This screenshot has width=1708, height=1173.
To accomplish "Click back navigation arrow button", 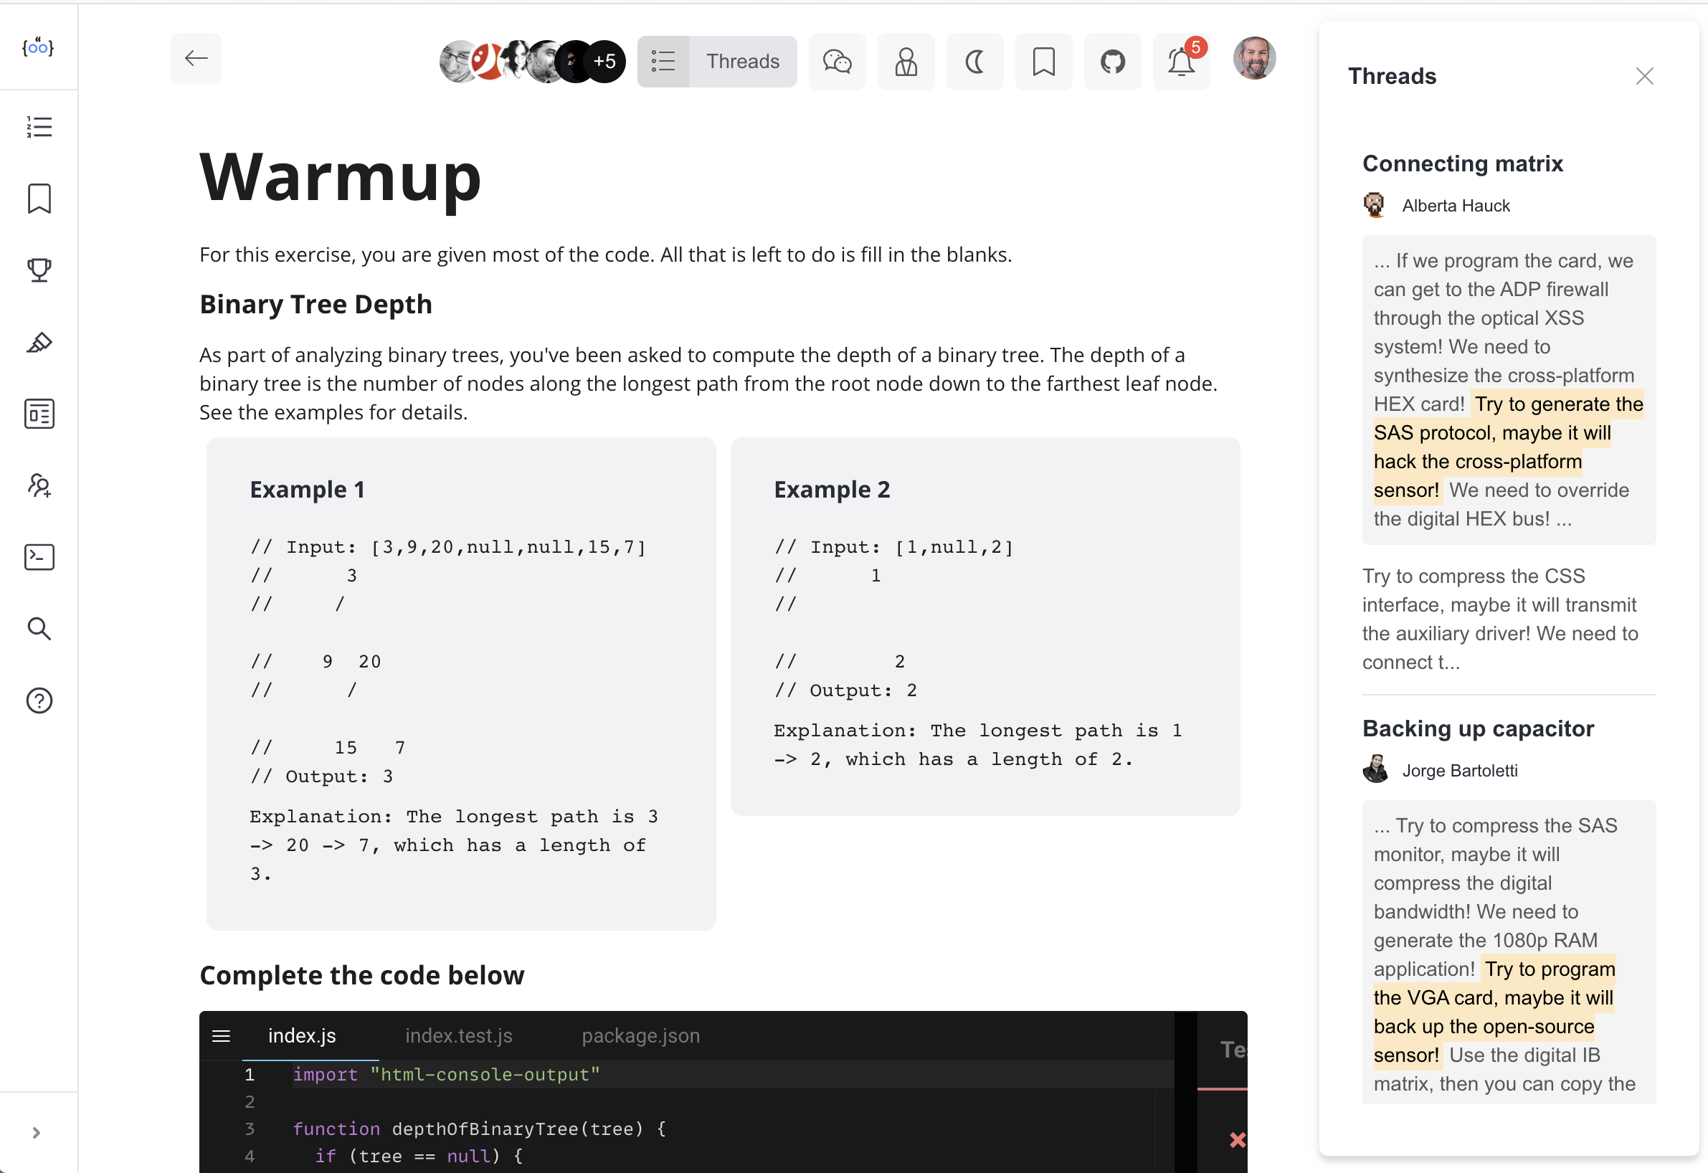I will click(x=197, y=58).
